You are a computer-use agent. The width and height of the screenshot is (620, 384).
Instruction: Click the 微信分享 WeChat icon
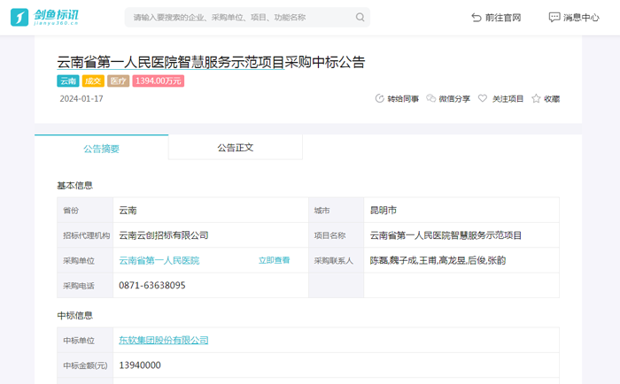[x=430, y=98]
